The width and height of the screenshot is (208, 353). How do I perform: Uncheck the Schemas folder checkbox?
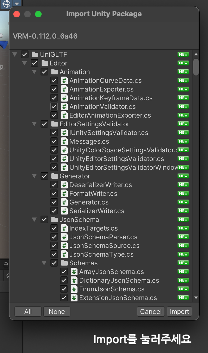pyautogui.click(x=54, y=263)
